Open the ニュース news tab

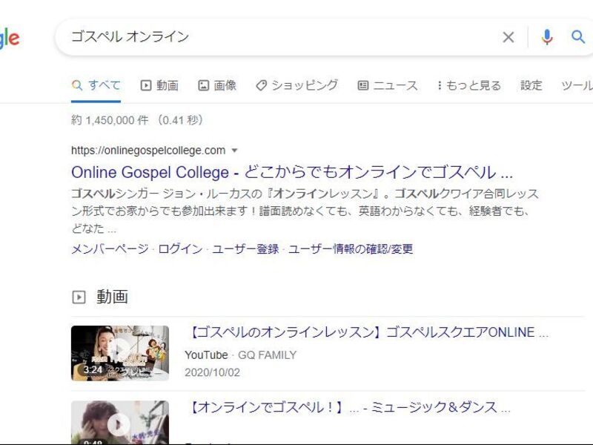coord(388,85)
